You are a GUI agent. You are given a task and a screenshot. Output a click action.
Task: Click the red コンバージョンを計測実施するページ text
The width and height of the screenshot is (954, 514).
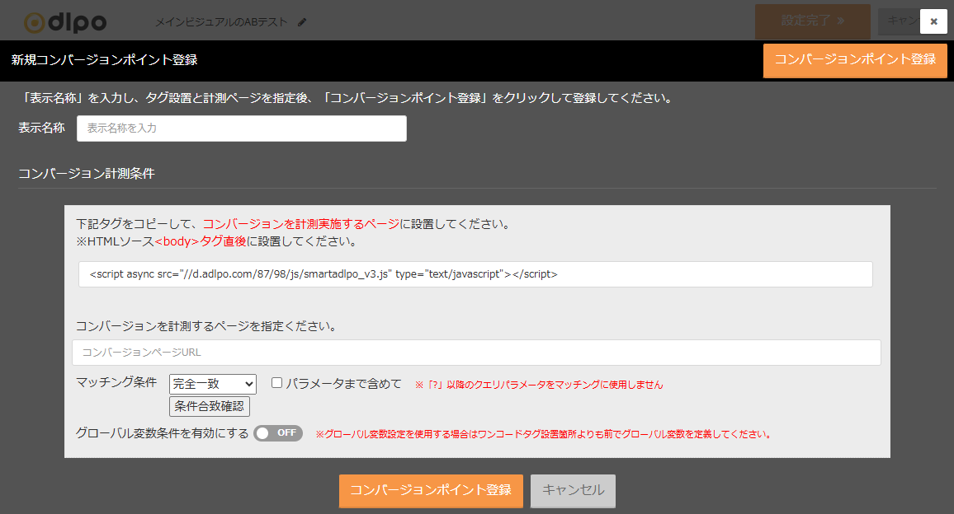301,224
